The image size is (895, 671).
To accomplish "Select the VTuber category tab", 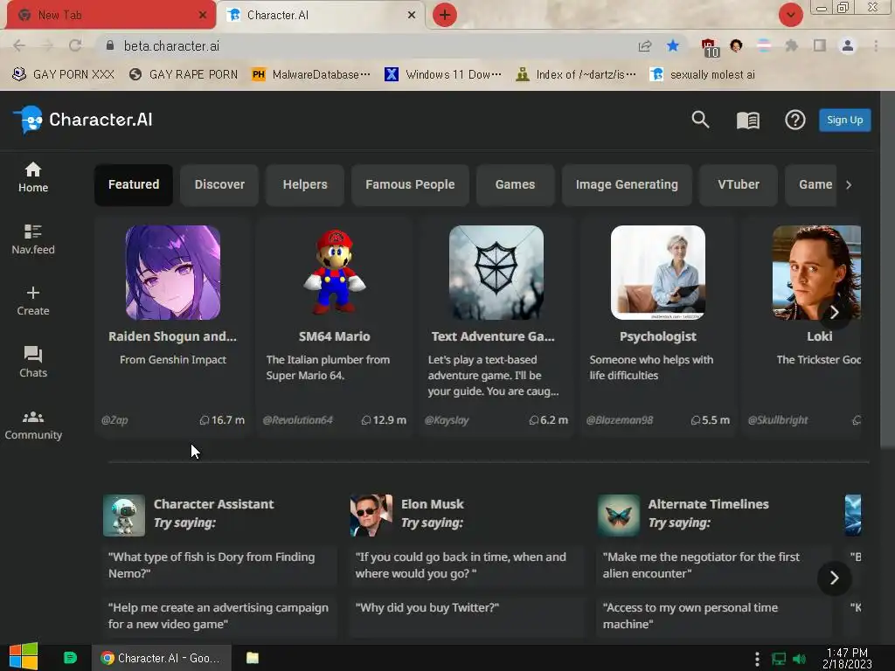I will click(x=738, y=185).
